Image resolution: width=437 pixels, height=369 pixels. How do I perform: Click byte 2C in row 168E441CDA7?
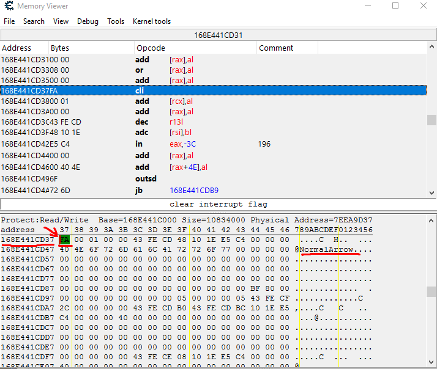tap(64, 308)
